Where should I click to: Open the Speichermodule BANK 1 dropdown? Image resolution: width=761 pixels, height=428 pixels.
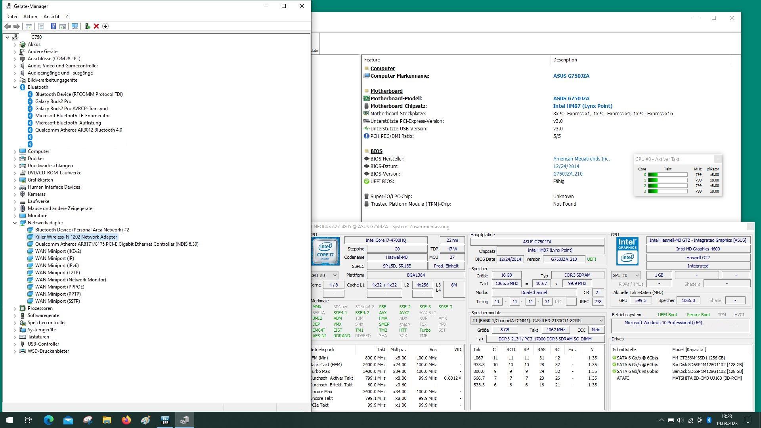pos(537,321)
